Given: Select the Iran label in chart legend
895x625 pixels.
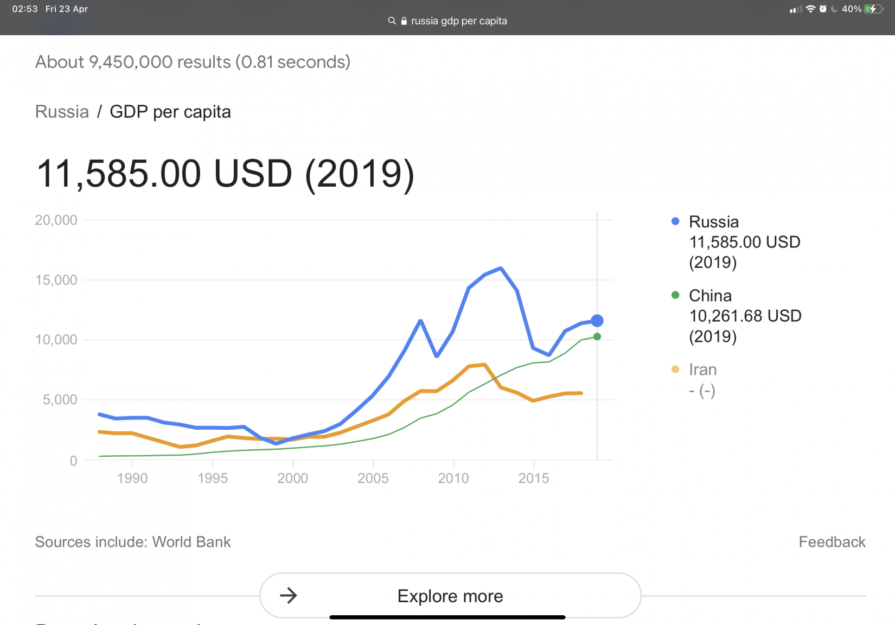Looking at the screenshot, I should 702,369.
